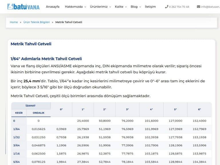220x165 pixels.
Task: Click the cell 103,1875
Action: (152, 154)
